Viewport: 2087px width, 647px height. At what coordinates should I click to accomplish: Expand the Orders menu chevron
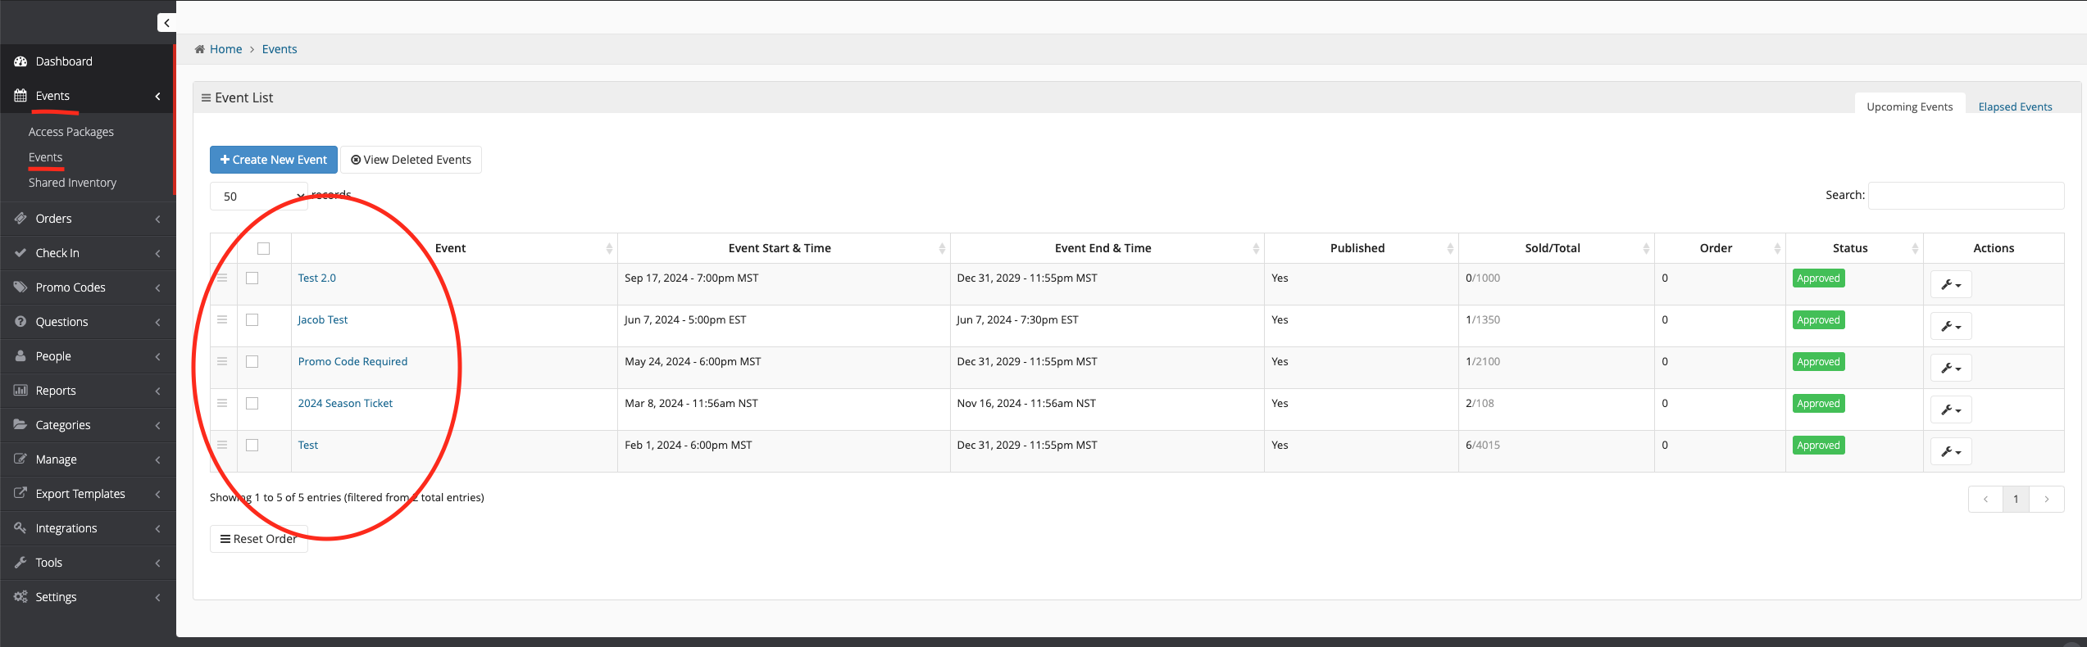tap(157, 219)
